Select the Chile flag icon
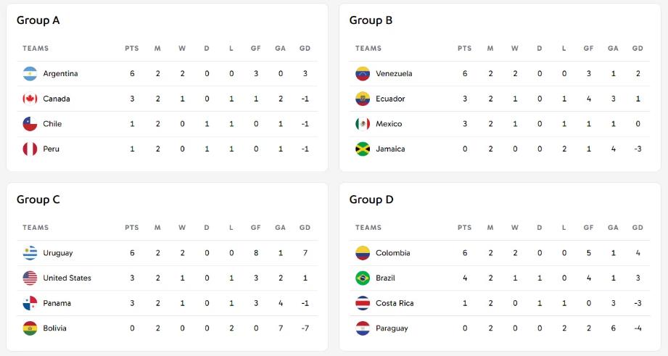The image size is (668, 356). 30,124
